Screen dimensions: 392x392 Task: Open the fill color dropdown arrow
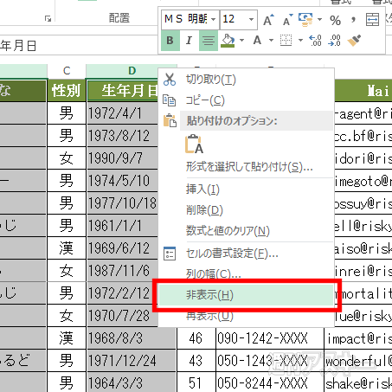[x=241, y=41]
